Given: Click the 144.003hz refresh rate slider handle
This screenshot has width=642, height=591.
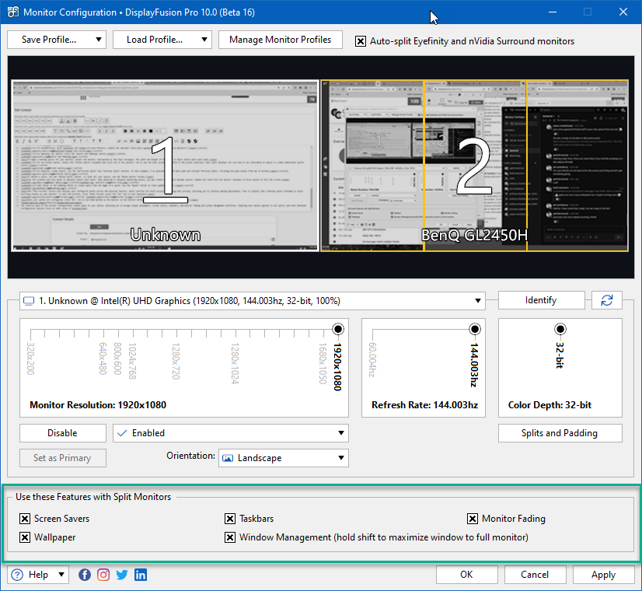Looking at the screenshot, I should tap(475, 329).
